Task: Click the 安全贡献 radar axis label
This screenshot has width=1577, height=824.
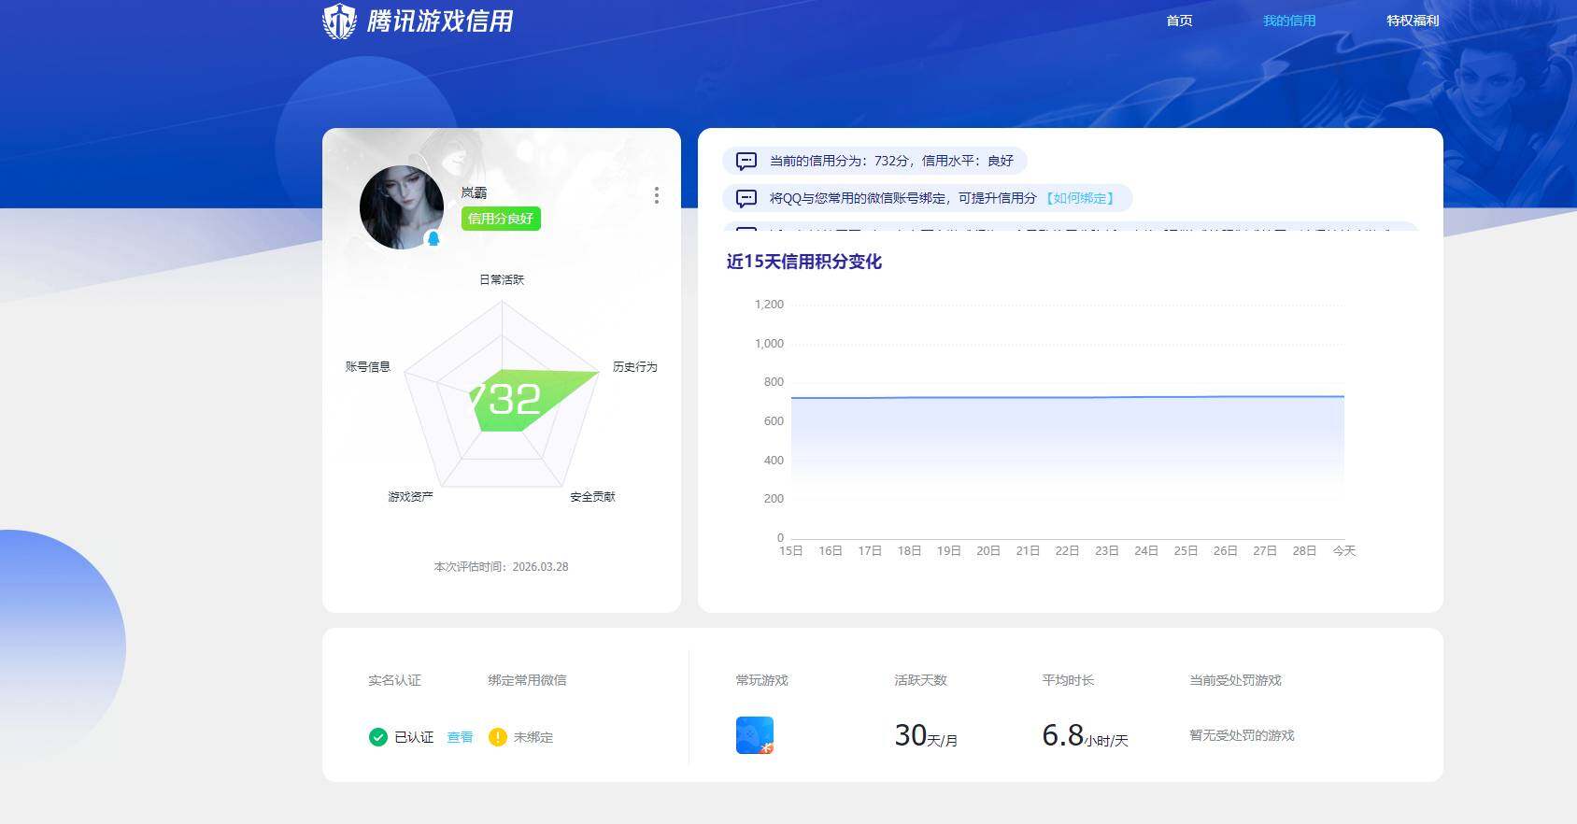Action: coord(592,496)
